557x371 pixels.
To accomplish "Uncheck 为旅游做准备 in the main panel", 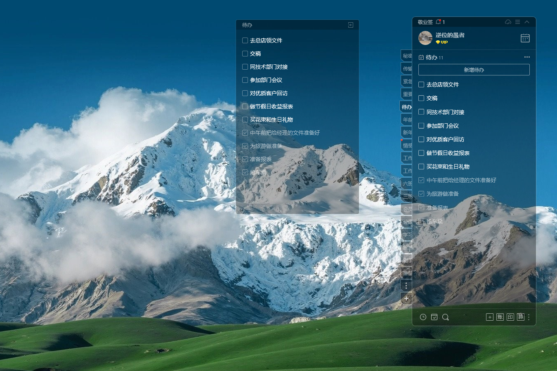I will tap(421, 194).
